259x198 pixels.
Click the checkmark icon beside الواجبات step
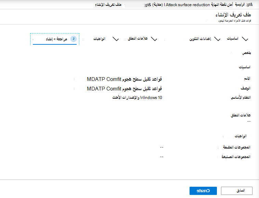click(x=116, y=39)
